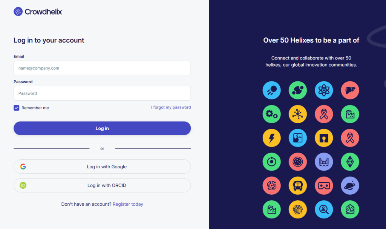
Task: Click the Log in button
Action: (x=102, y=128)
